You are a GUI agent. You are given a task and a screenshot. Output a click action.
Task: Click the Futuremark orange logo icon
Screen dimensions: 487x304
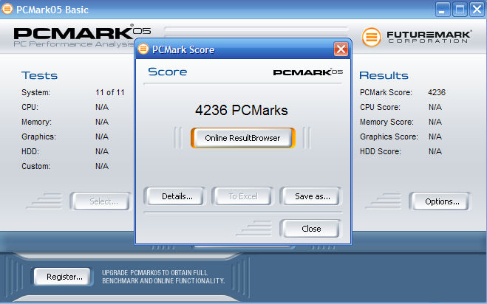click(371, 37)
